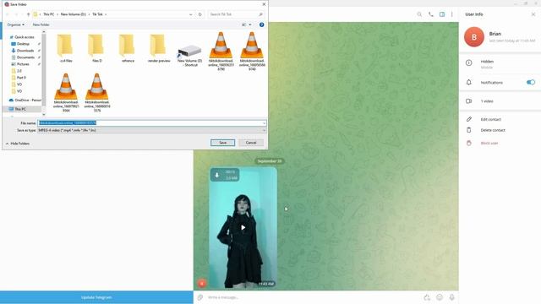
Task: Select This PC in navigation pane
Action: [x=20, y=109]
